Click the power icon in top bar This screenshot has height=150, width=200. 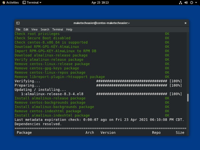pyautogui.click(x=192, y=3)
